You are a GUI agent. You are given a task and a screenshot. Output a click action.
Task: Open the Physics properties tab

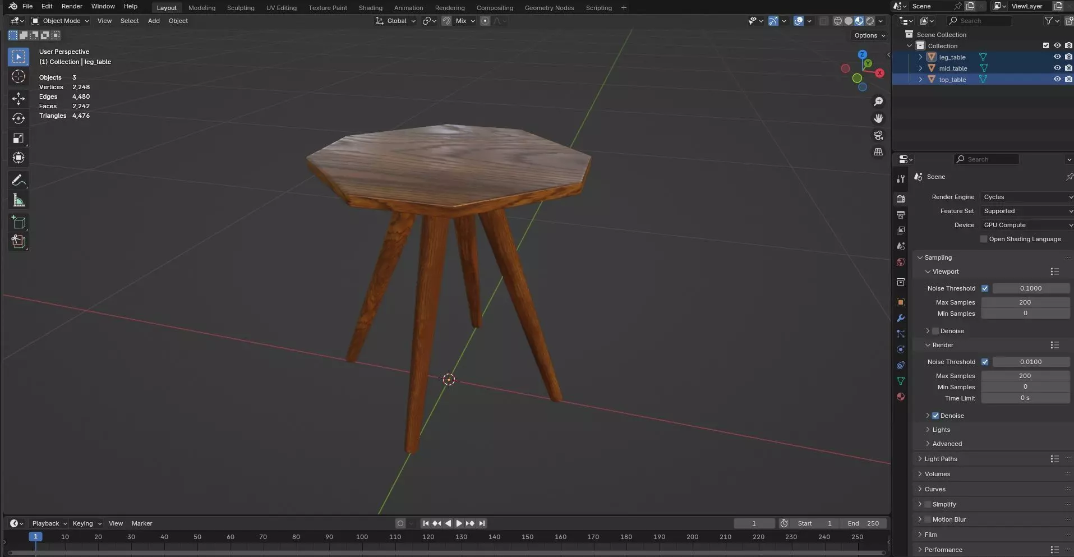pos(901,349)
